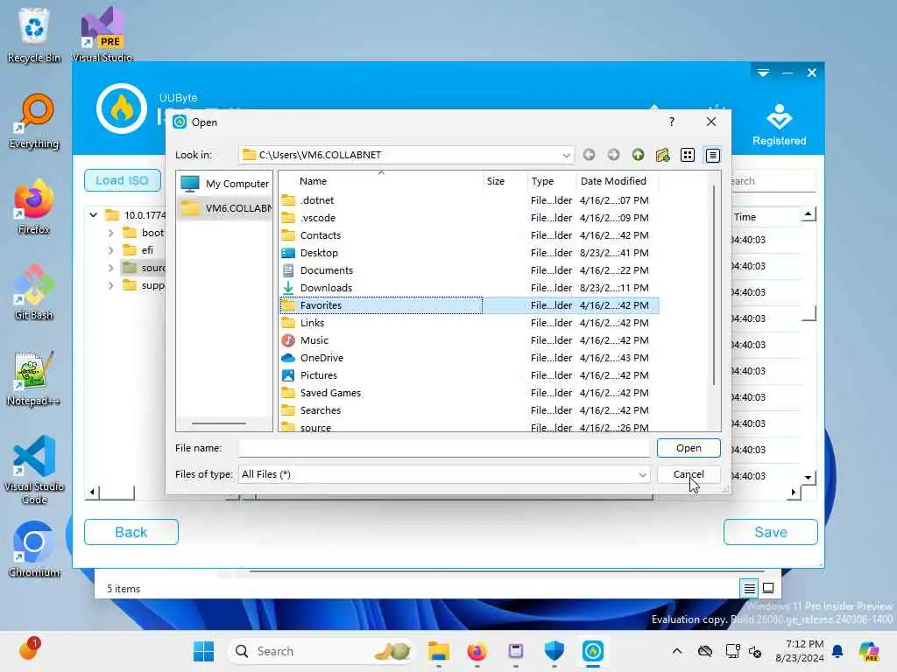
Task: Select the OneDrive folder
Action: [x=321, y=358]
